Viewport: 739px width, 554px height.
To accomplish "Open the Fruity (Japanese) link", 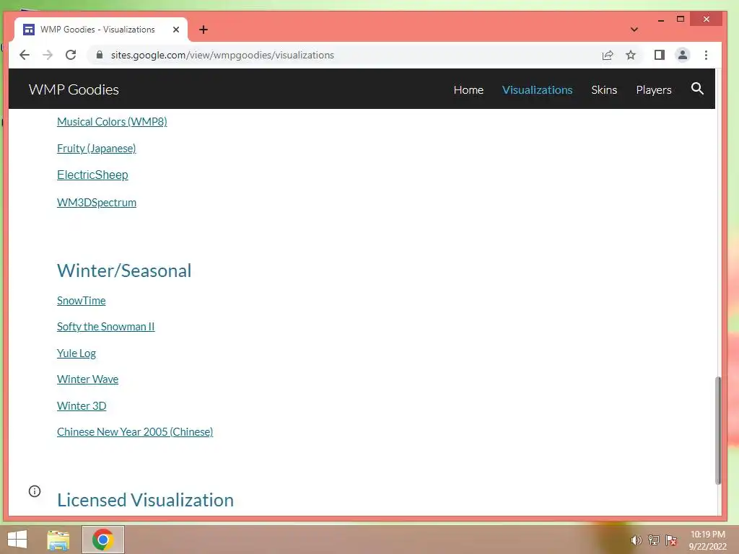I will pos(96,149).
